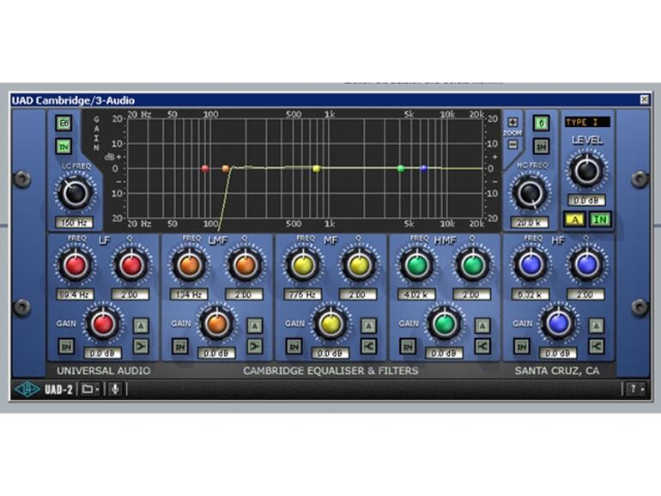The height and width of the screenshot is (496, 661).
Task: Click the yellow MF band graph handle
Action: click(316, 168)
